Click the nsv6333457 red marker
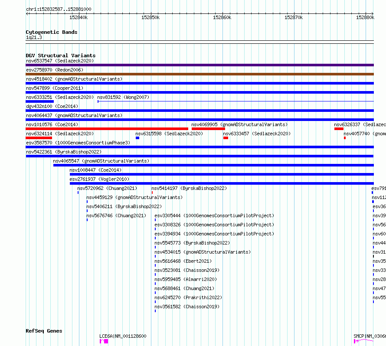 [x=226, y=138]
